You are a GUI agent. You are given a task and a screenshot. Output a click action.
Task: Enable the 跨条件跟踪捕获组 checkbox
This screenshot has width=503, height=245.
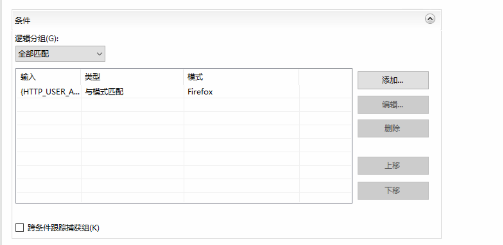20,228
